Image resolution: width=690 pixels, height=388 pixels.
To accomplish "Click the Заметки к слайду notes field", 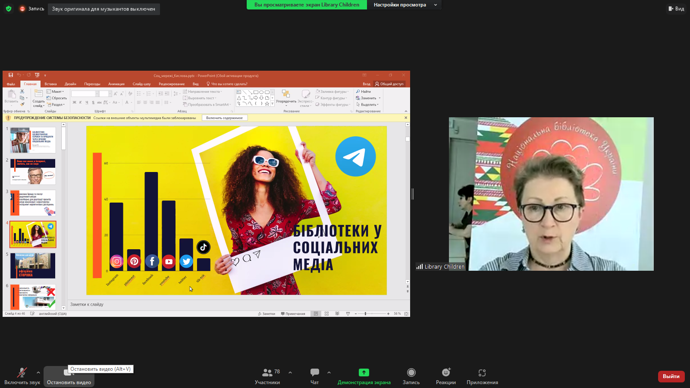I will coord(238,304).
